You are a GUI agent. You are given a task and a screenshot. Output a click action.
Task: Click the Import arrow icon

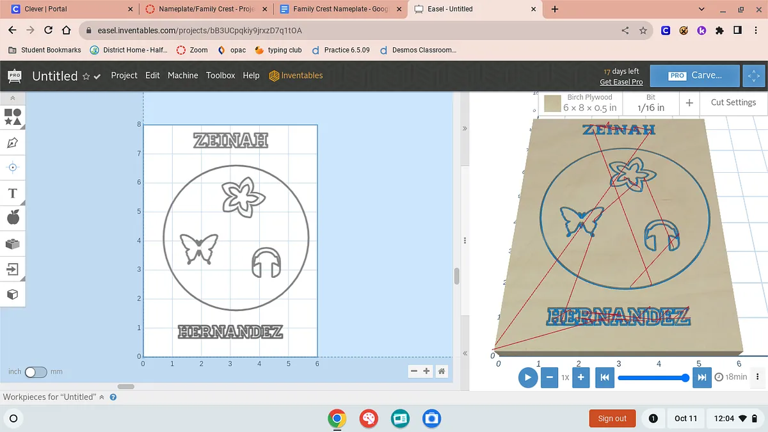point(13,269)
